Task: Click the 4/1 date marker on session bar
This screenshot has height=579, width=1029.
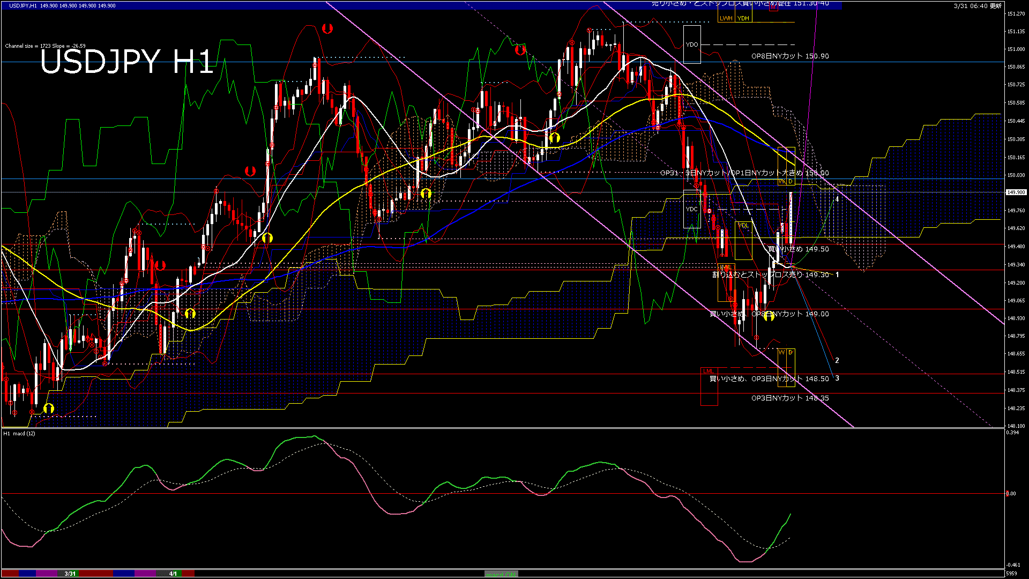Action: 173,574
